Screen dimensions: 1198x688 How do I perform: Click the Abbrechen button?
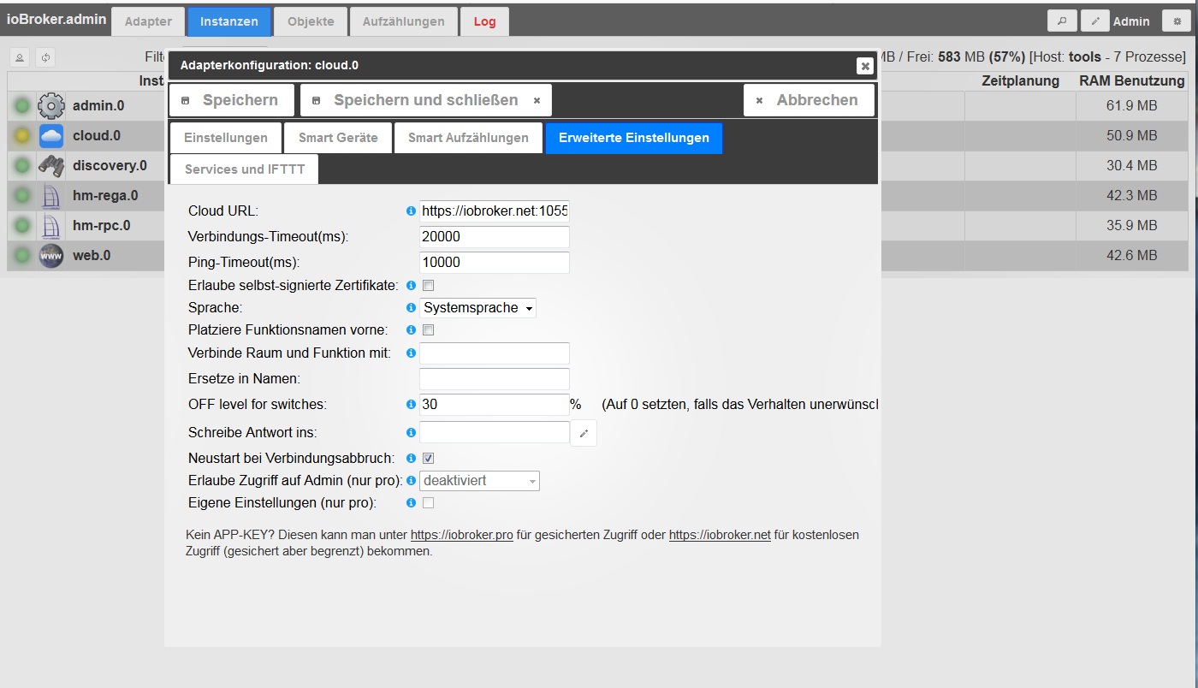(809, 100)
